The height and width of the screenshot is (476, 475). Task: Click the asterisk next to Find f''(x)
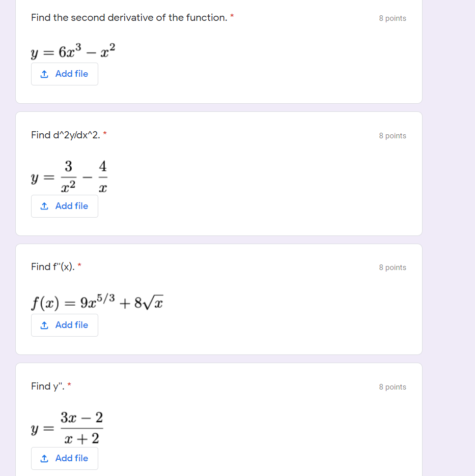coord(79,266)
